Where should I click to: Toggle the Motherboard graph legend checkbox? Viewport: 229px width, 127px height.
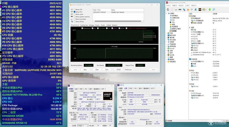[x=82, y=28]
